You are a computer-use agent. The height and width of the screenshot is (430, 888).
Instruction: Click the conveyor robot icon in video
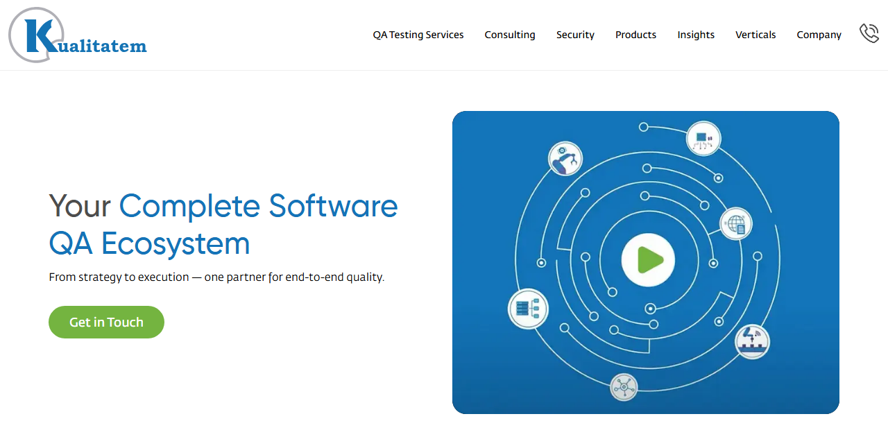coord(752,341)
